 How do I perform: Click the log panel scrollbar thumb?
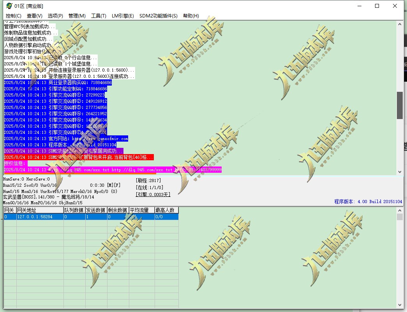(400, 105)
